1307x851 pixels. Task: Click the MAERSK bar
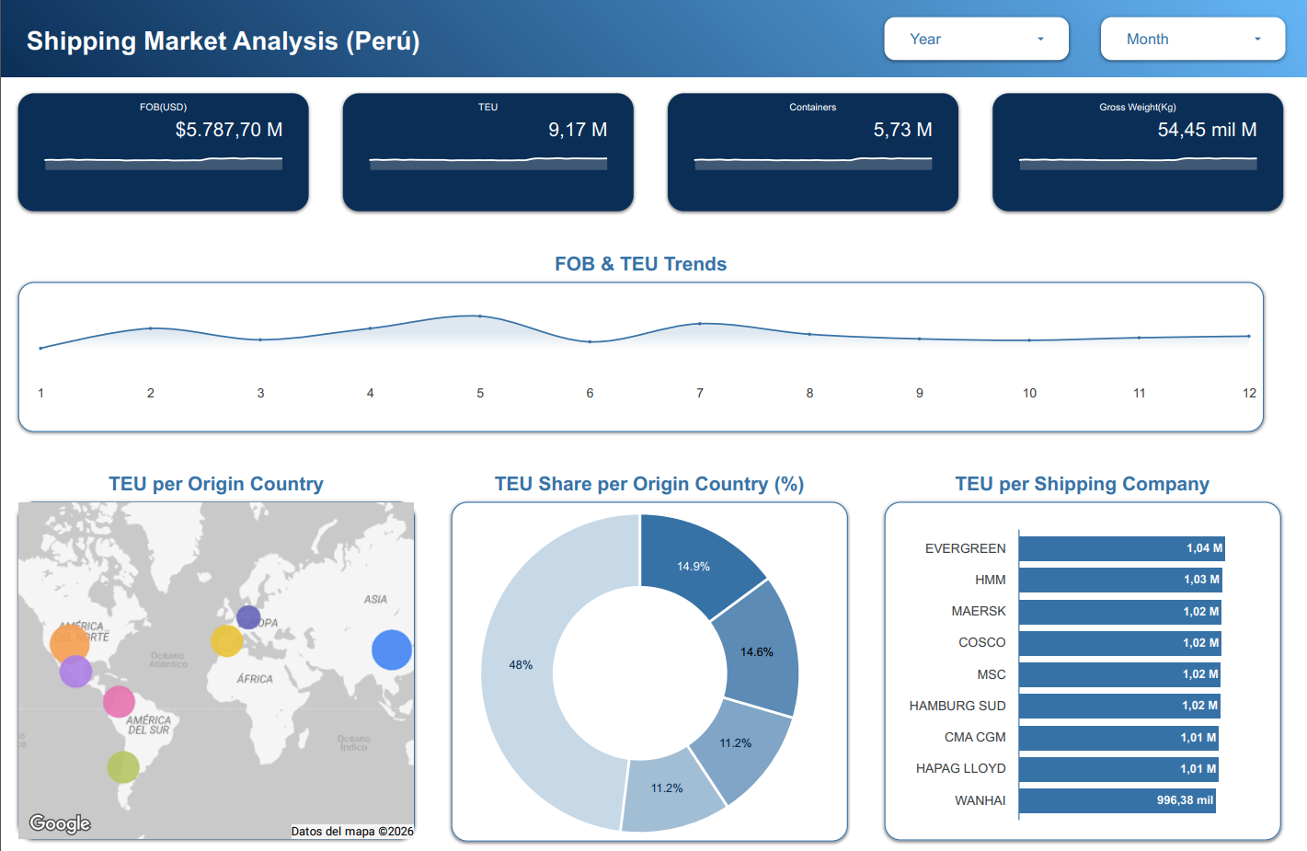pos(1119,612)
